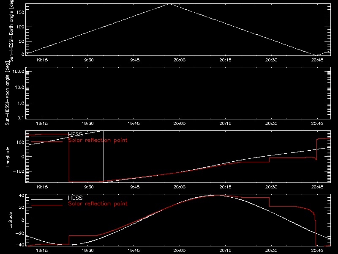Click the 100 tick on Longitude plot
The height and width of the screenshot is (254, 338).
pyautogui.click(x=20, y=142)
